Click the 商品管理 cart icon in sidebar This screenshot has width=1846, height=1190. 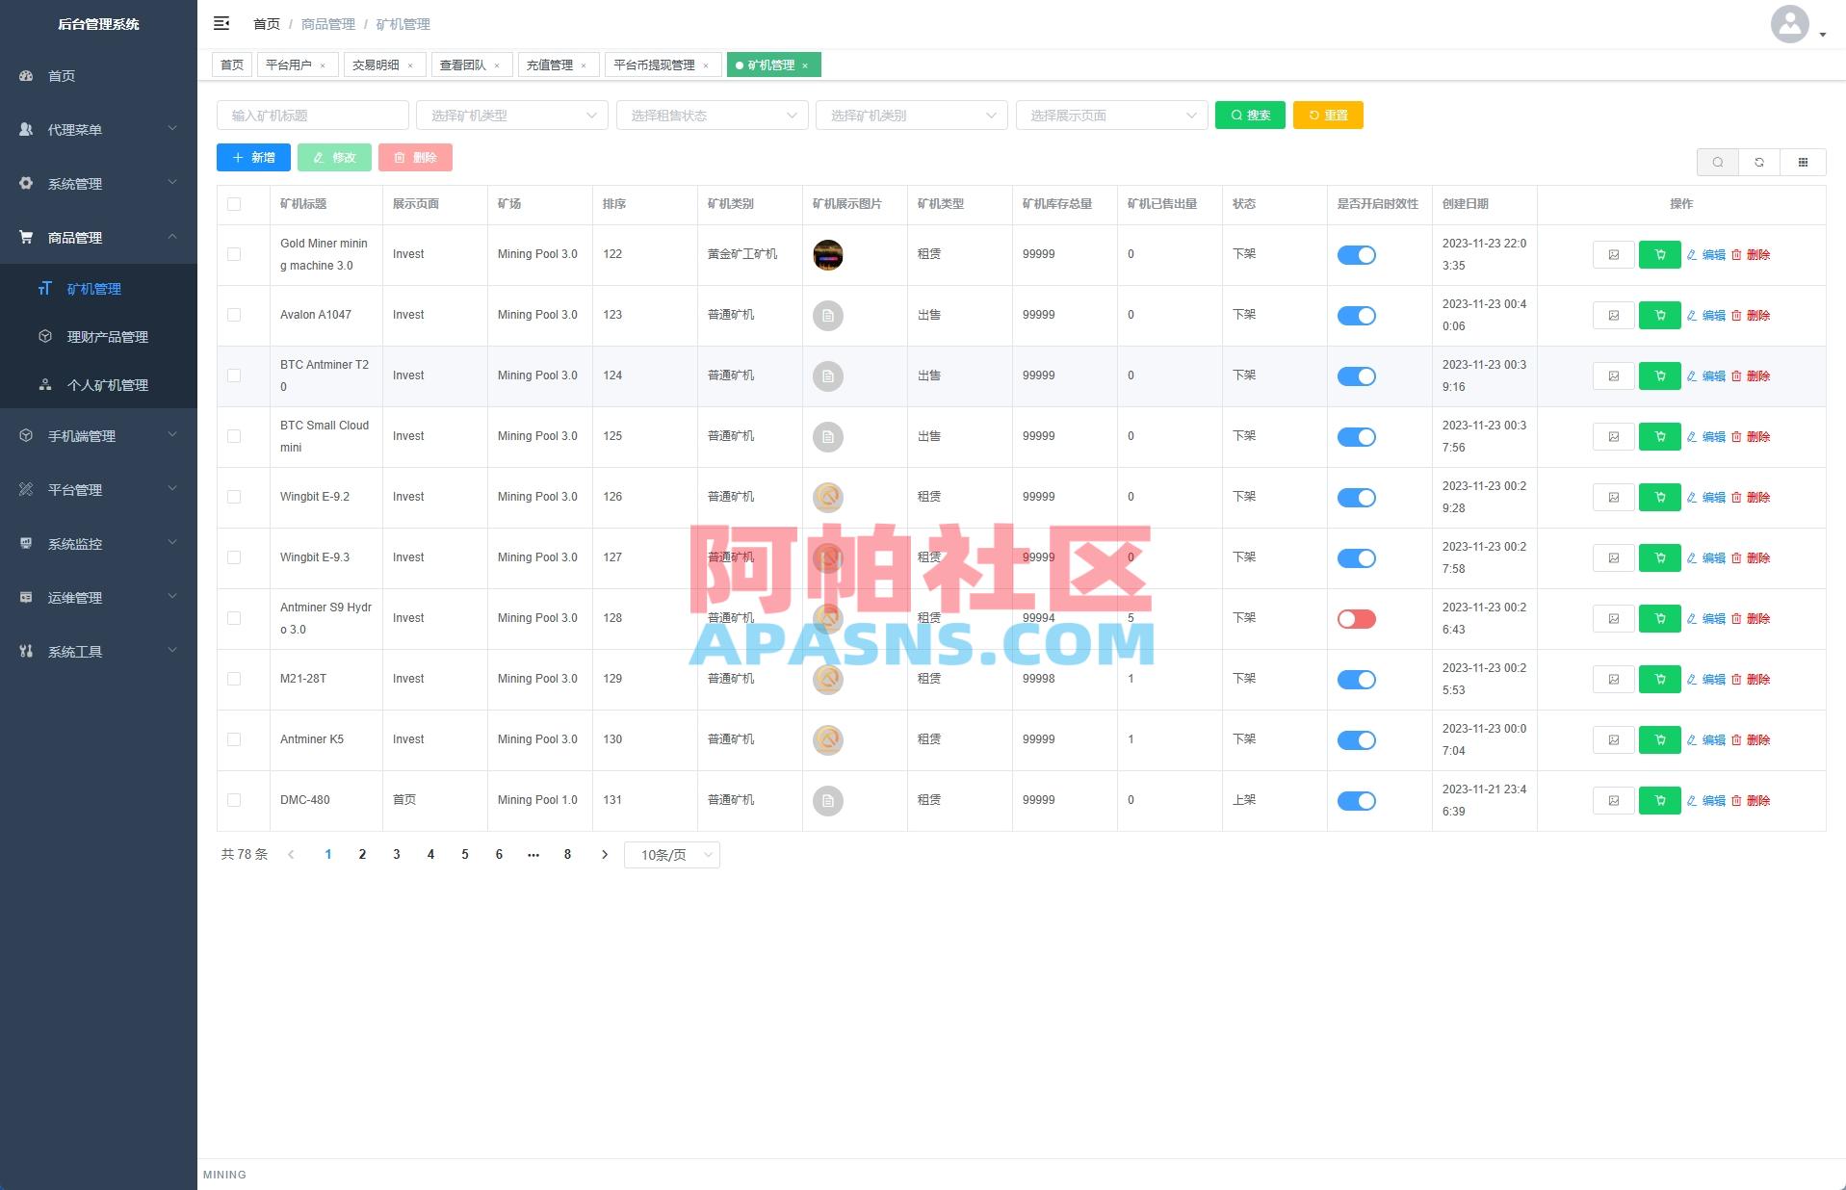[26, 237]
